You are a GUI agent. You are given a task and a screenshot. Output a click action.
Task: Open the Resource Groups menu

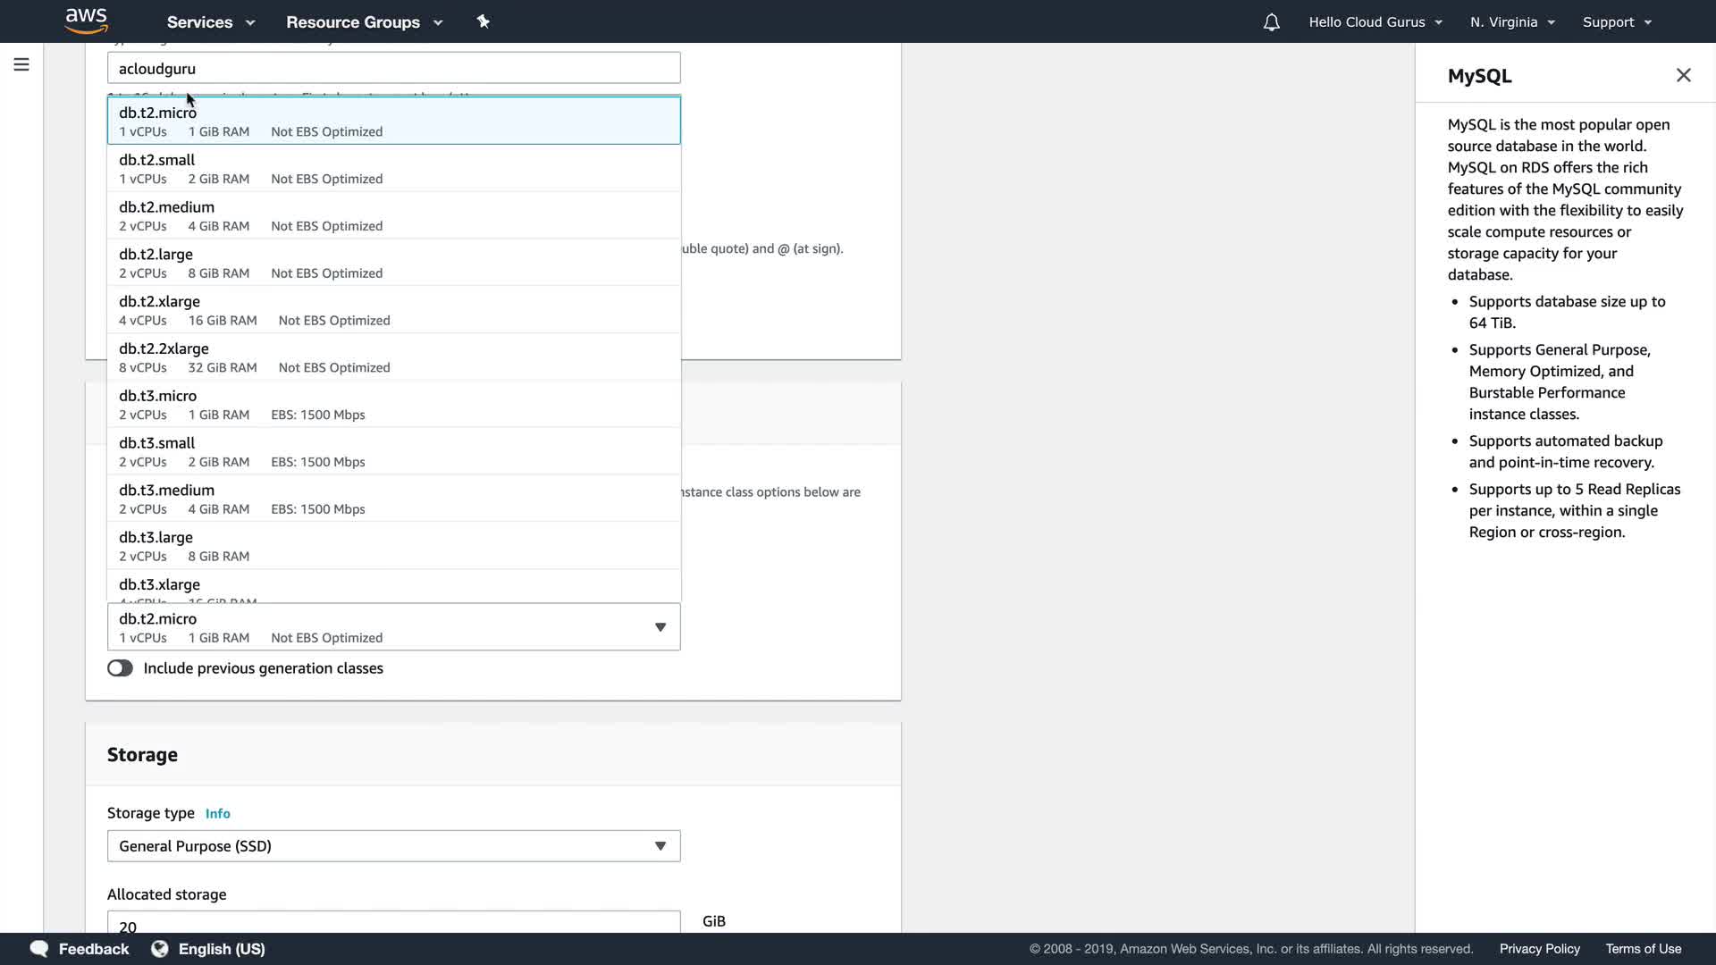(x=364, y=22)
